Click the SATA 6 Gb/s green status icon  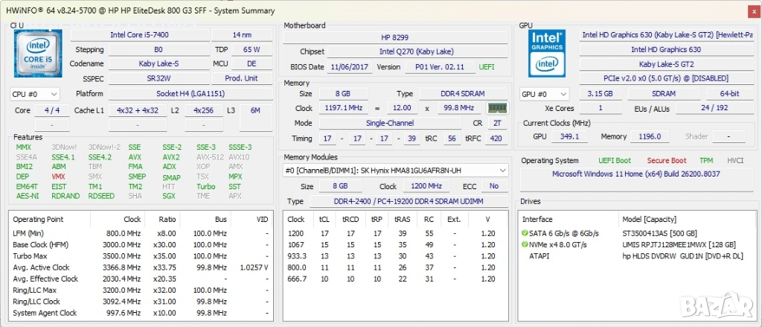click(525, 233)
